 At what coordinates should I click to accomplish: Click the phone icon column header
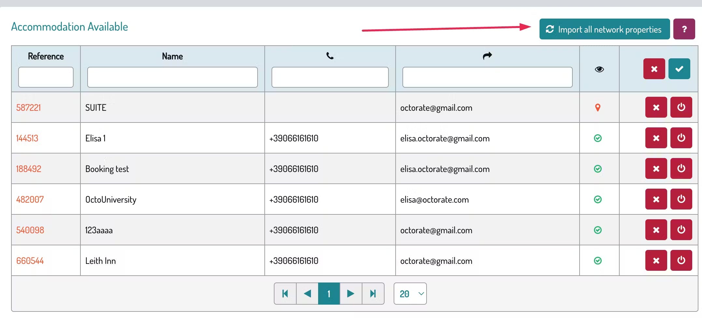click(330, 56)
